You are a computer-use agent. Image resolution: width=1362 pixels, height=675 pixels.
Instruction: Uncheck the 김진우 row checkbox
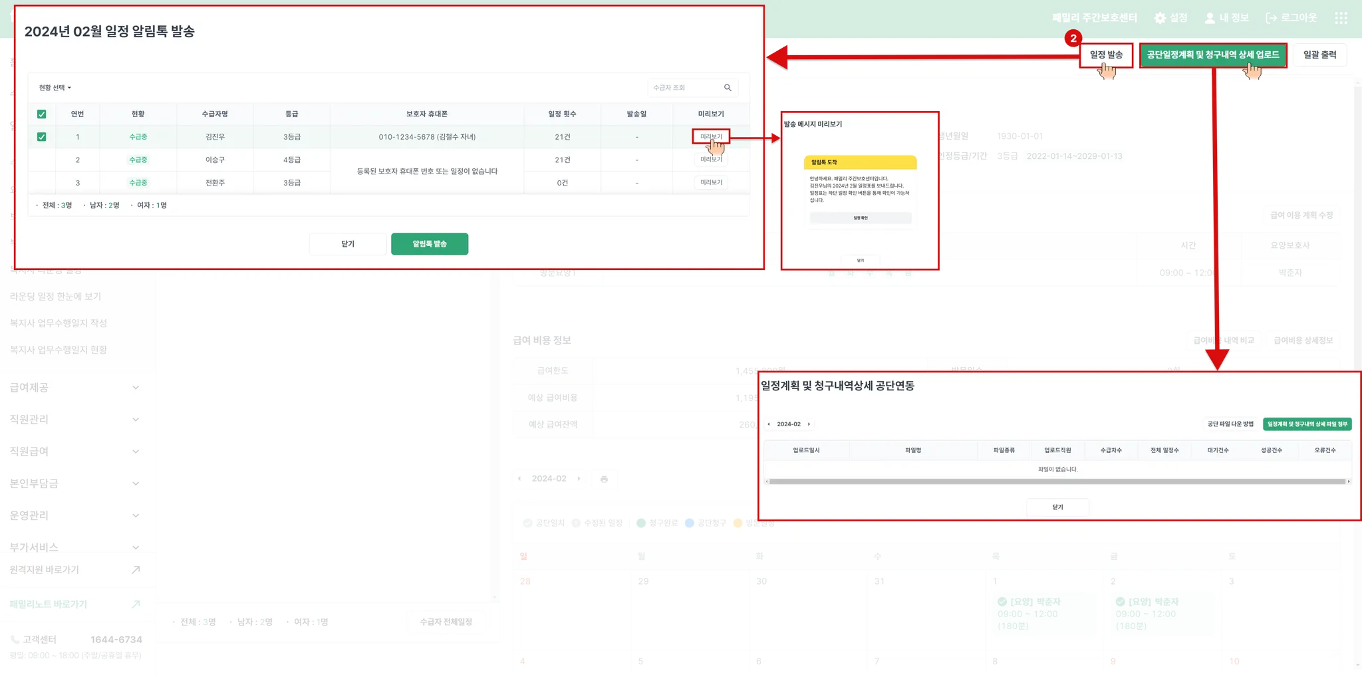tap(42, 137)
